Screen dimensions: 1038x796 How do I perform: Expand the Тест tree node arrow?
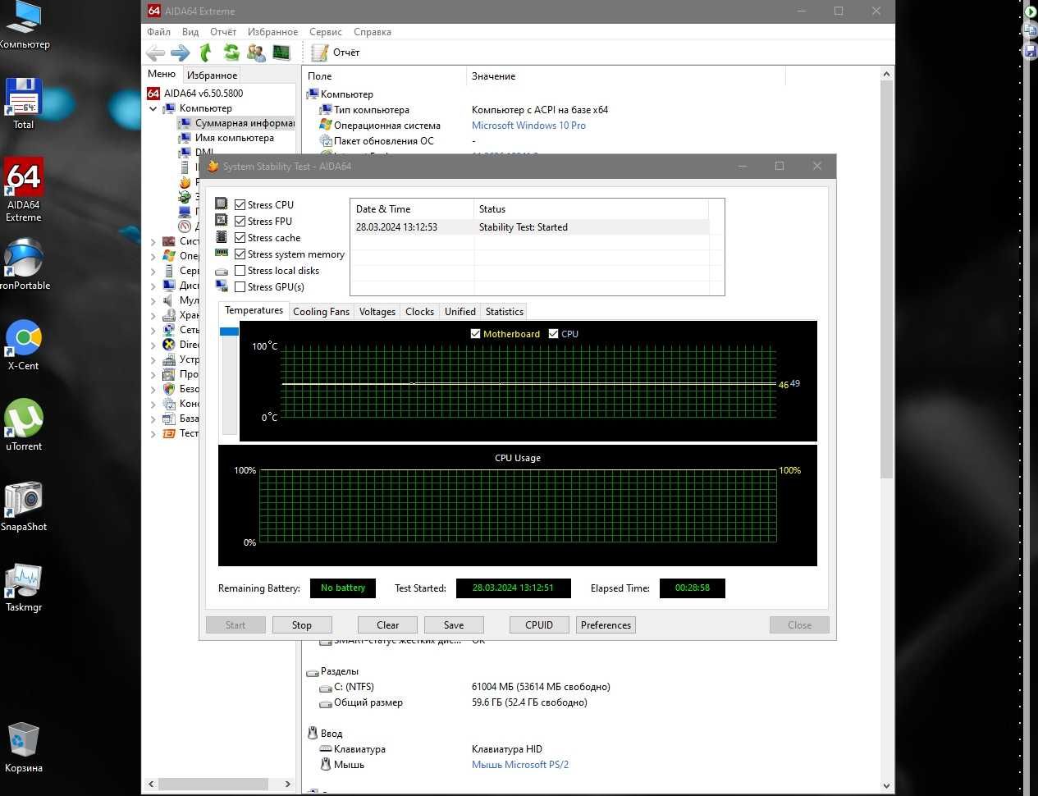coord(153,433)
